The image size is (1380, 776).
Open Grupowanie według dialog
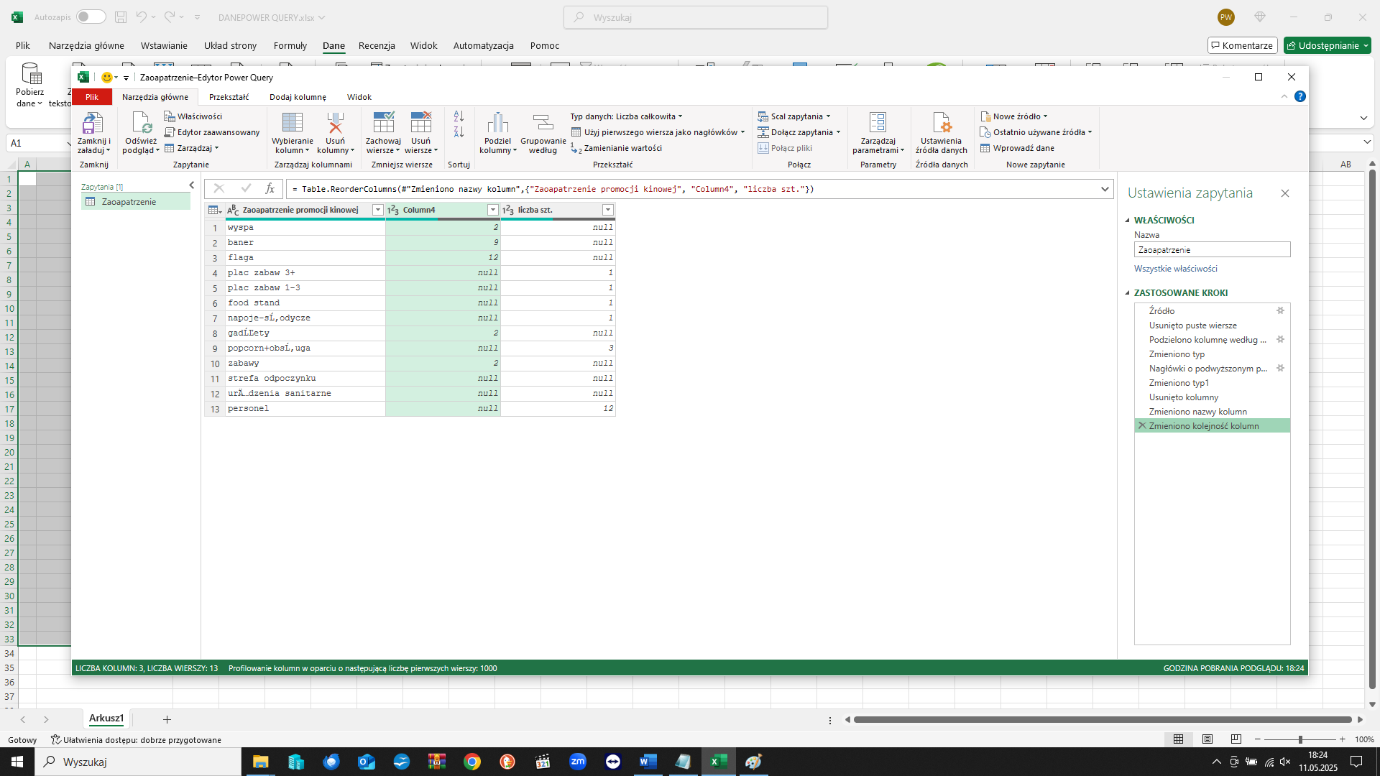pyautogui.click(x=543, y=133)
